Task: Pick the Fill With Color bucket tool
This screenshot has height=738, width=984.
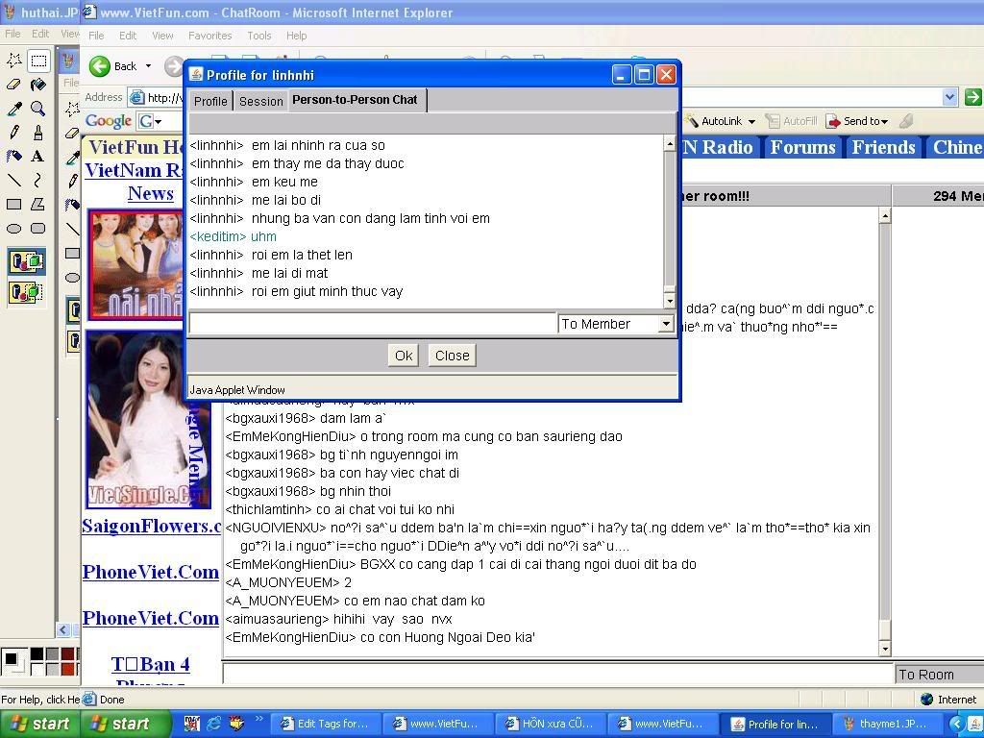Action: (38, 85)
